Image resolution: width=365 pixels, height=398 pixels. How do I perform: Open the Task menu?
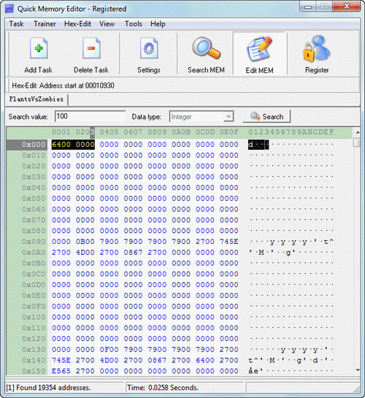coord(17,24)
